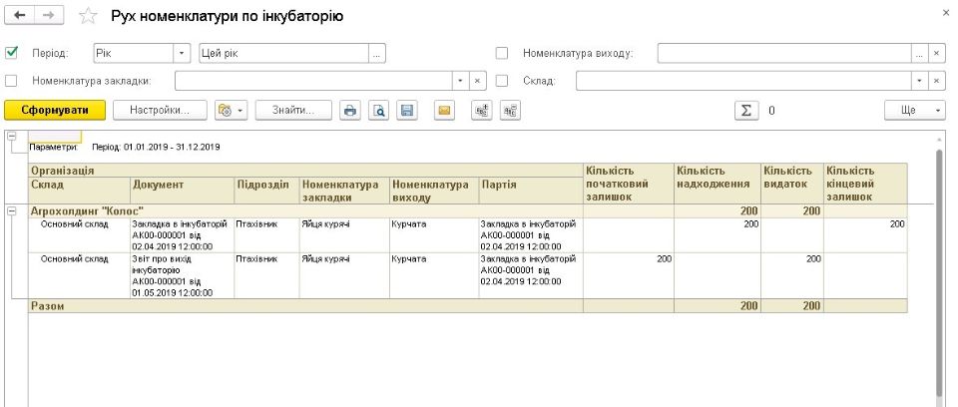Image resolution: width=958 pixels, height=407 pixels.
Task: Click the print report icon
Action: click(350, 110)
